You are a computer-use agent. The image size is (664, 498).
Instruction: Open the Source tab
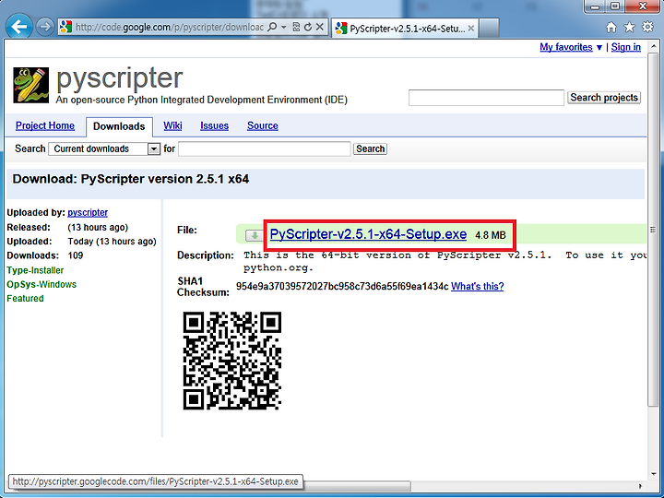pos(263,125)
